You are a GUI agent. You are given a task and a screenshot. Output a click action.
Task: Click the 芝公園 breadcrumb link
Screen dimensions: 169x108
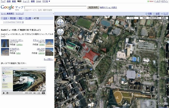coord(28,18)
